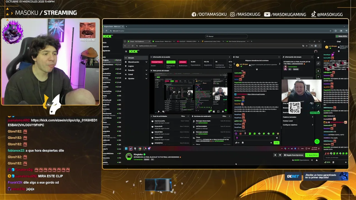This screenshot has width=356, height=200.
Task: Open the dashboard hamburger menu icon
Action: click(x=126, y=51)
